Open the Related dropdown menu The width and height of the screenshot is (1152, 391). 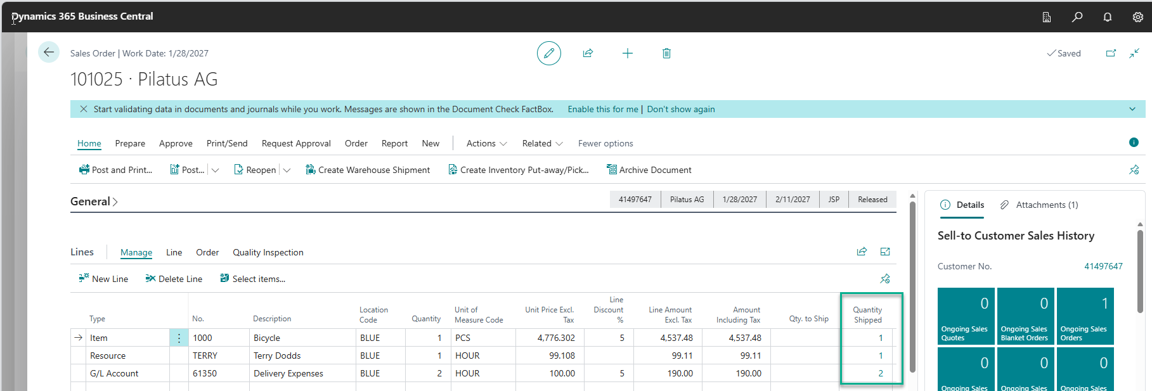pyautogui.click(x=542, y=143)
